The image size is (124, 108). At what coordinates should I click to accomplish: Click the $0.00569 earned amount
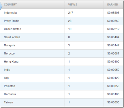click(x=113, y=21)
